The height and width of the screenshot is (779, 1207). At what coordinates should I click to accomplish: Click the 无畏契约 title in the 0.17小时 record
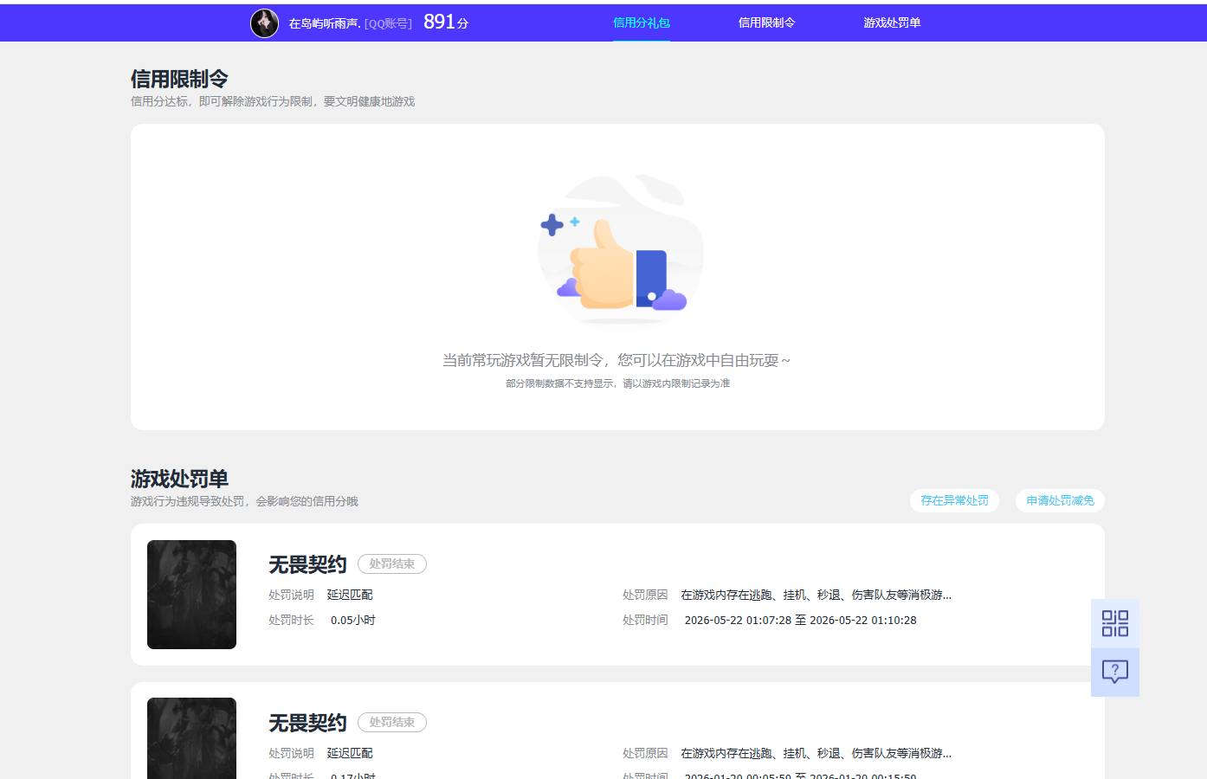click(x=307, y=723)
